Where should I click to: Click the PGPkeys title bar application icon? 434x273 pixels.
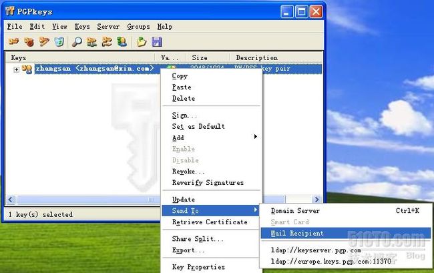(x=10, y=11)
